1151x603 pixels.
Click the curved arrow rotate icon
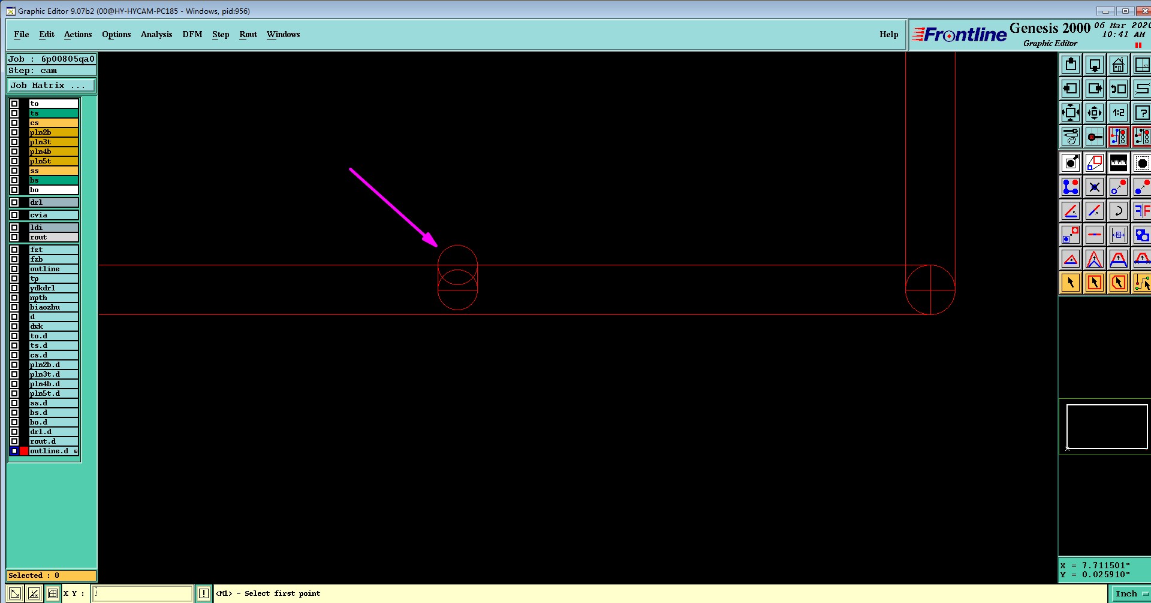point(1119,211)
